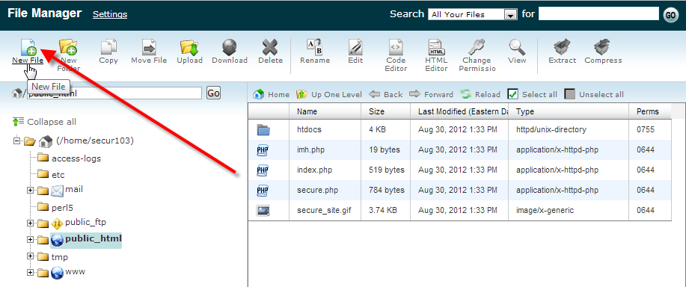Click the Delete X icon
Image resolution: width=686 pixels, height=287 pixels.
click(270, 47)
